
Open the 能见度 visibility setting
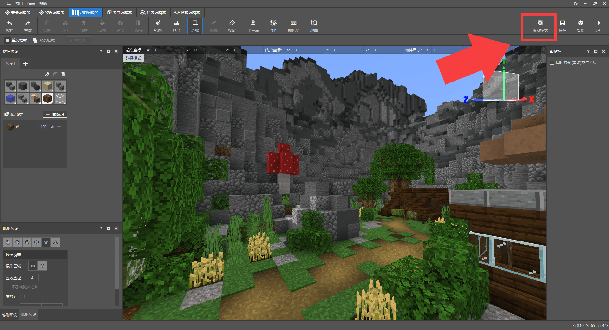[294, 26]
